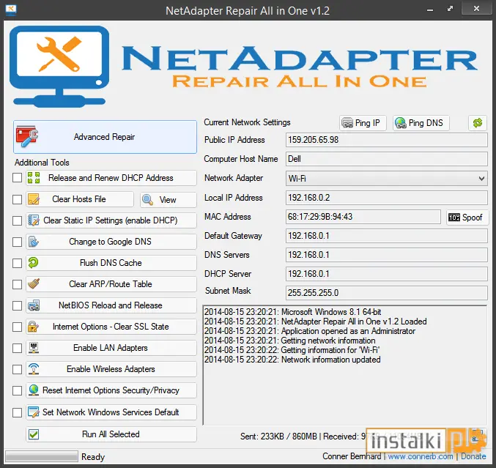This screenshot has height=468, width=496.
Task: Click log line 'Network information updated'
Action: pos(292,360)
